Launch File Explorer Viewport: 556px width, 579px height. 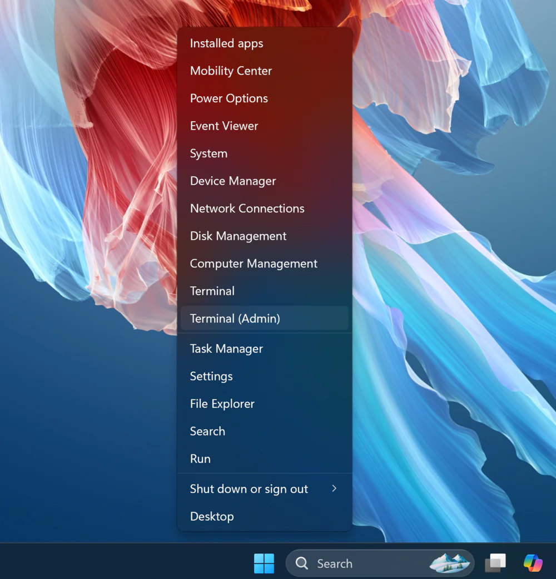click(264, 404)
